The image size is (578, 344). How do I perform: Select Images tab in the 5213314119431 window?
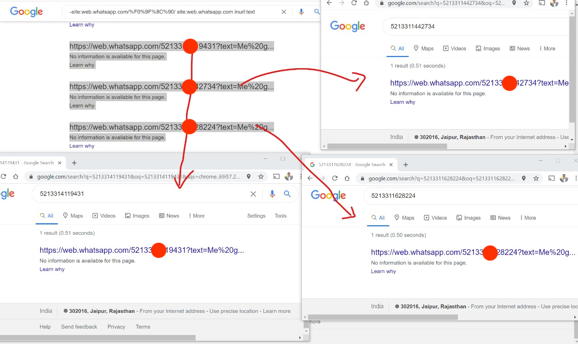137,216
